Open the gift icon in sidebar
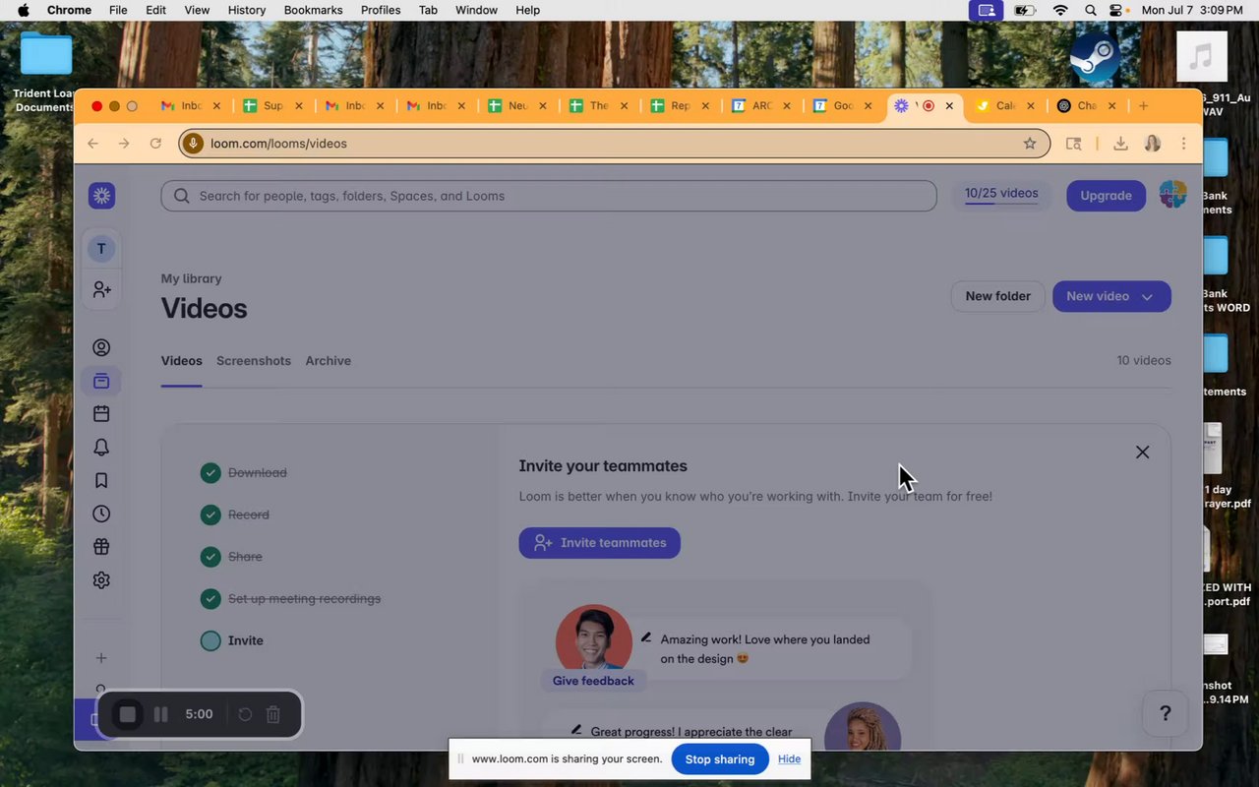Image resolution: width=1259 pixels, height=787 pixels. click(x=101, y=547)
